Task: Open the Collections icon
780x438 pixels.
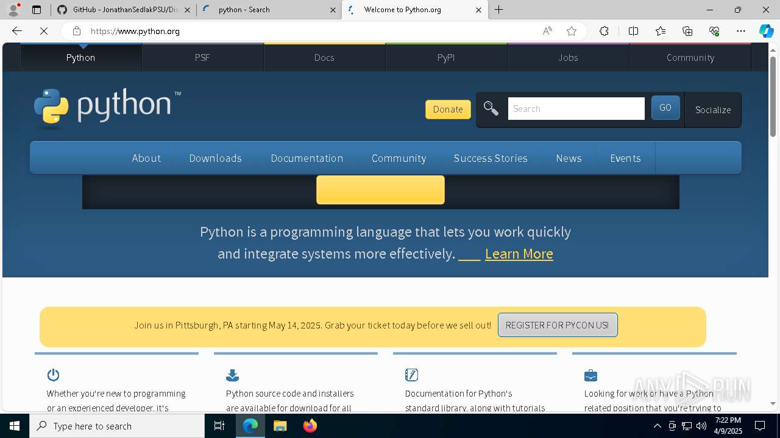Action: 687,31
